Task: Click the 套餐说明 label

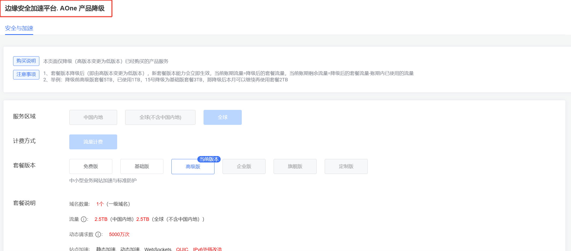Action: (x=24, y=203)
